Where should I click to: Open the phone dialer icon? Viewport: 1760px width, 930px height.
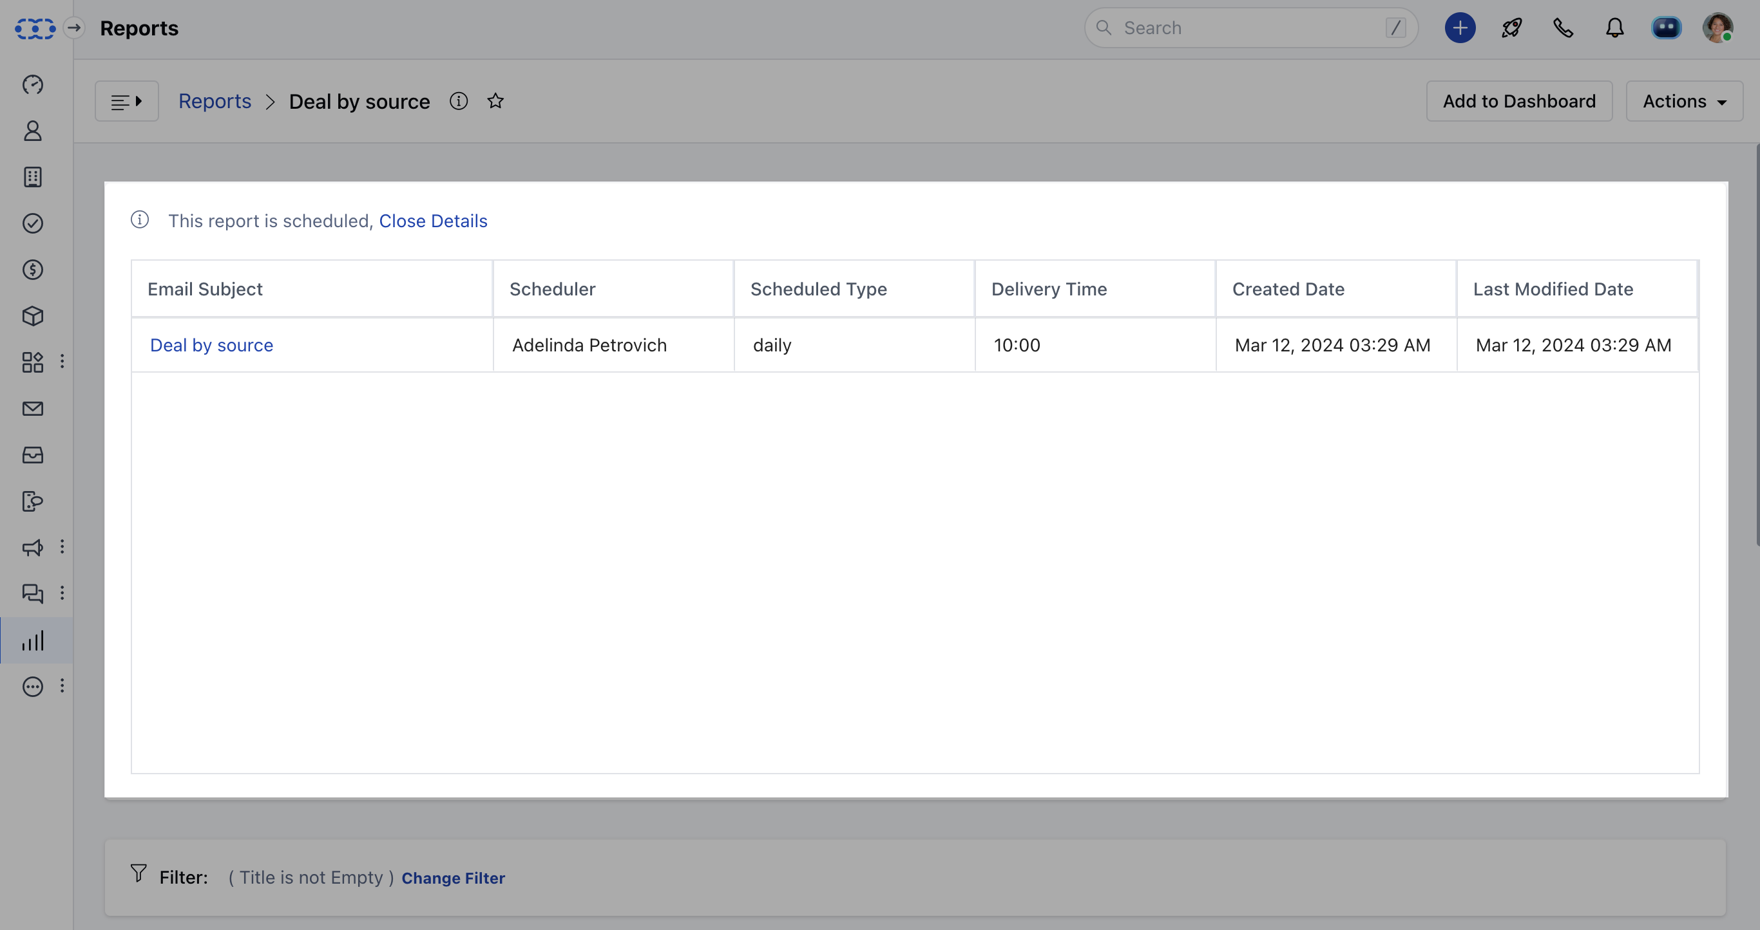pyautogui.click(x=1564, y=28)
